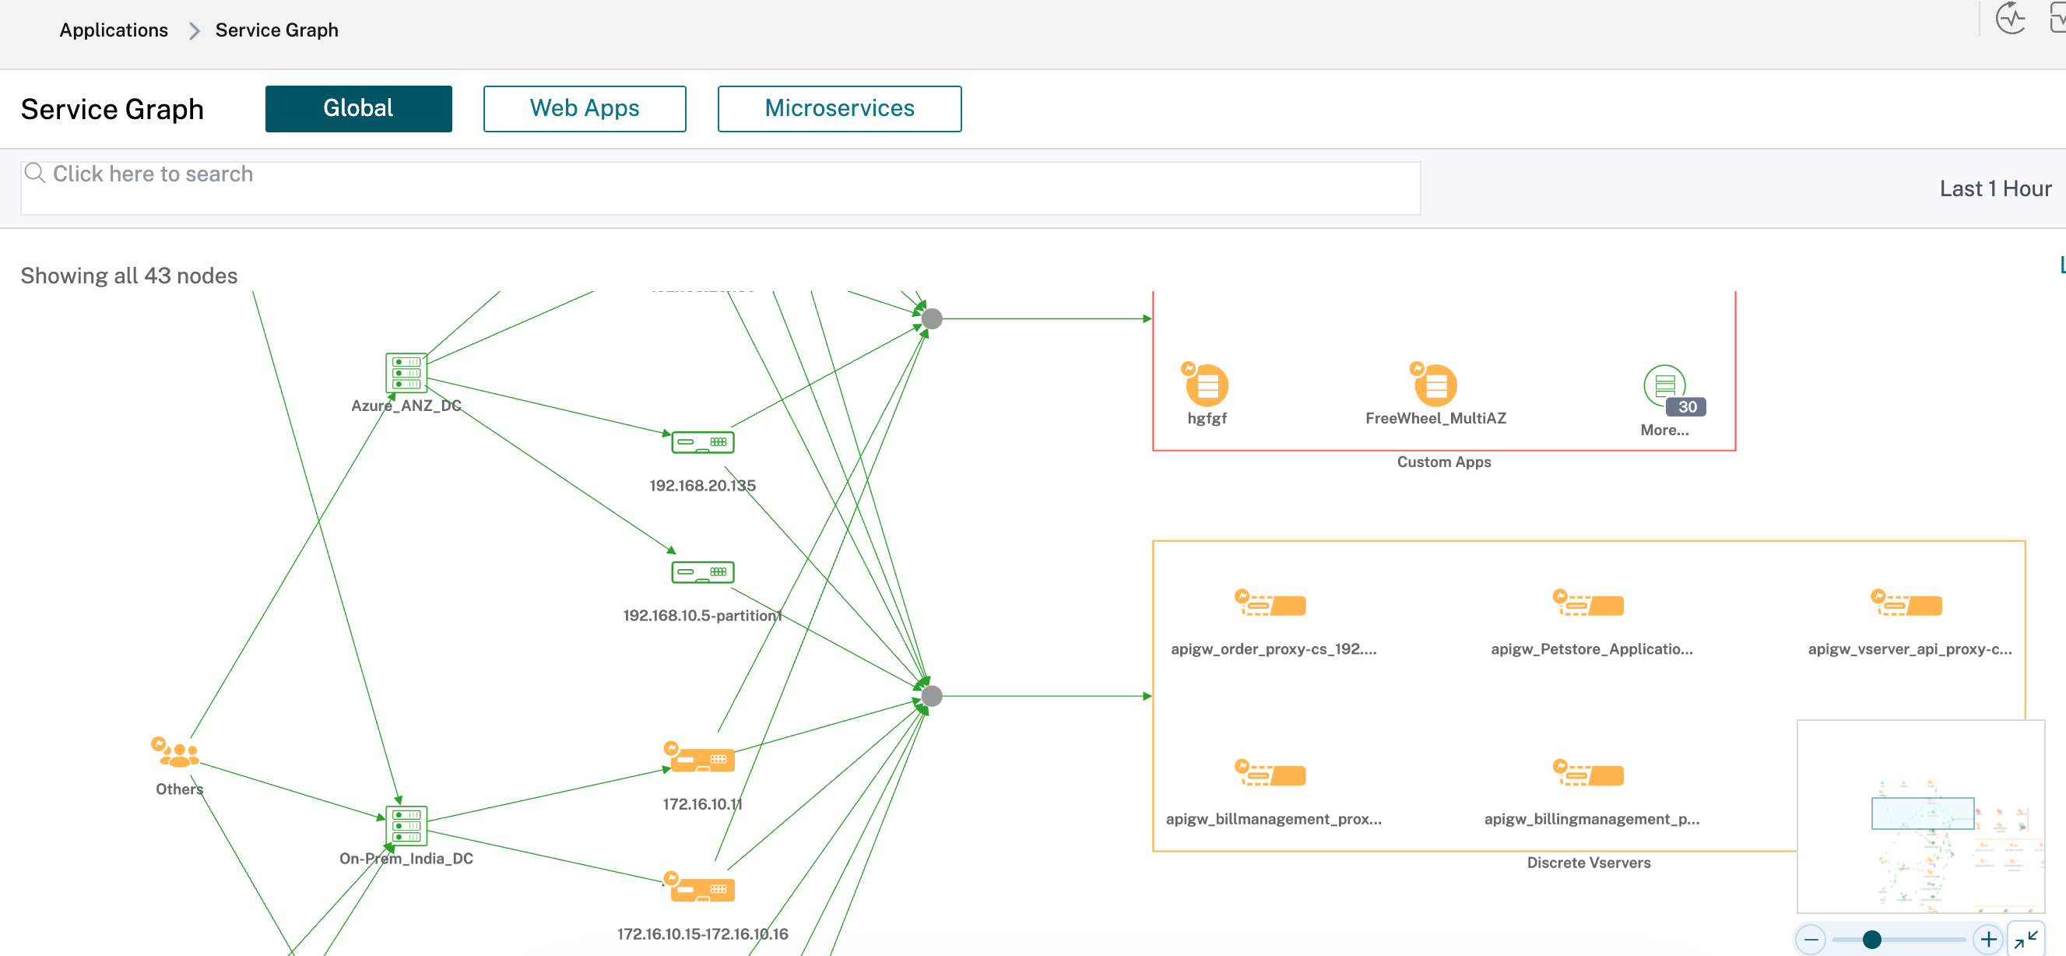Viewport: 2066px width, 956px height.
Task: Click the Service Graph breadcrumb
Action: [276, 30]
